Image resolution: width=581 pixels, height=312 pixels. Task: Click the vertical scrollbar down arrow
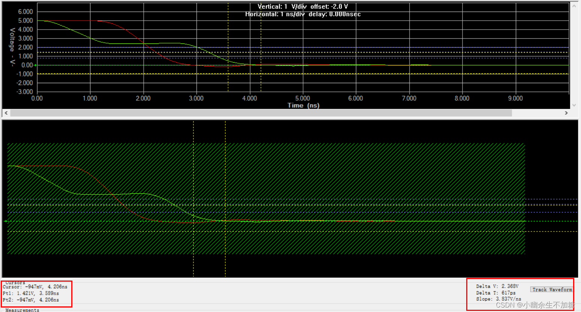click(x=574, y=105)
